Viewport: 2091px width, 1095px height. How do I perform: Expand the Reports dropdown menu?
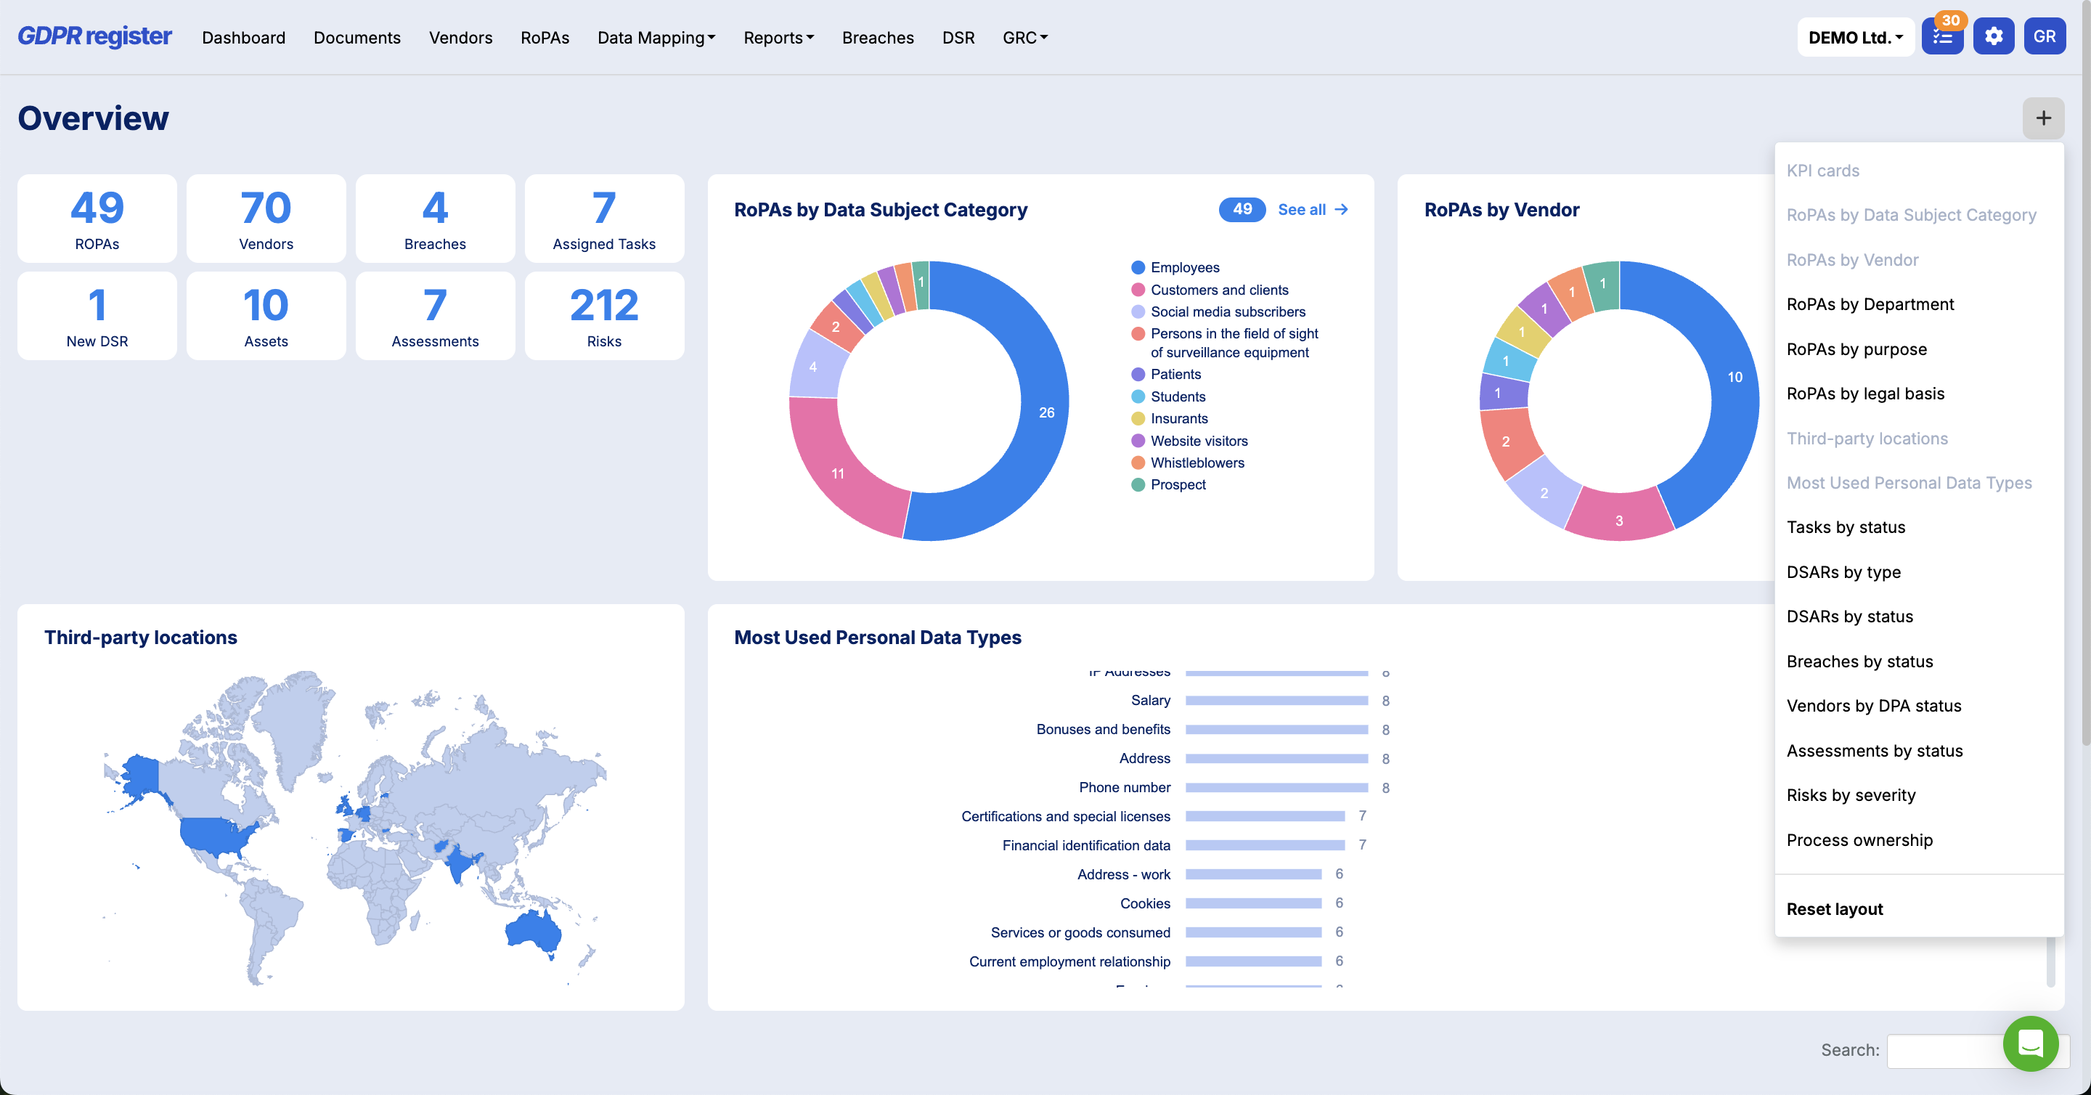(x=778, y=37)
